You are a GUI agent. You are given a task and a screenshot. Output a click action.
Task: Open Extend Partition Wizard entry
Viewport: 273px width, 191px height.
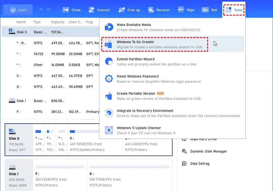[172, 62]
